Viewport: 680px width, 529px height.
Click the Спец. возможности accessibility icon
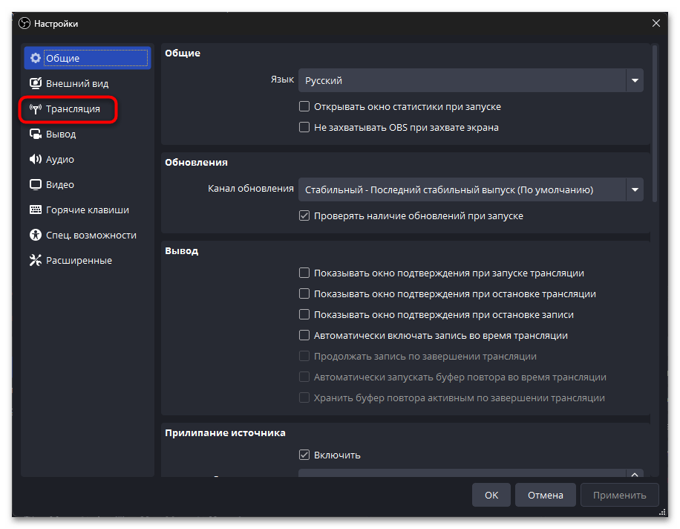36,236
